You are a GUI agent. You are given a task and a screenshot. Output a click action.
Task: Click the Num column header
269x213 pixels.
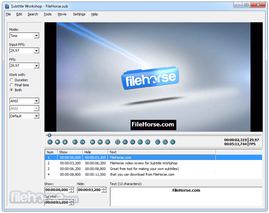(x=51, y=152)
